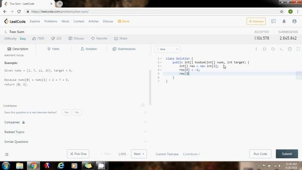Click the LeetCode logo

(x=15, y=21)
